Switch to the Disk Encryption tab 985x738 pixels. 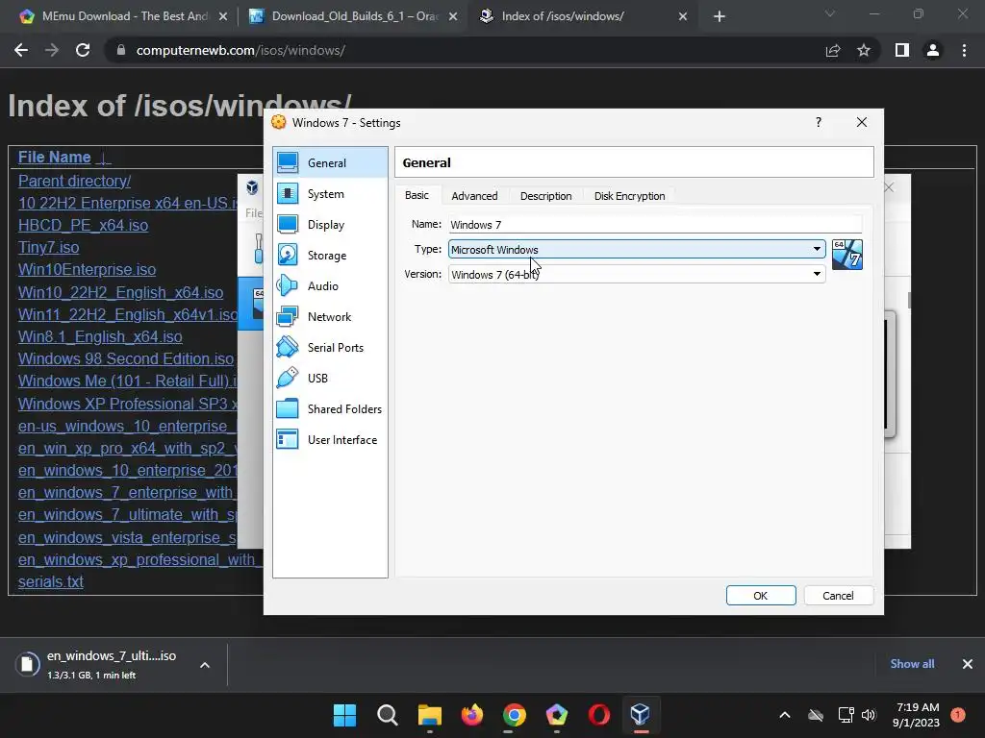point(629,196)
